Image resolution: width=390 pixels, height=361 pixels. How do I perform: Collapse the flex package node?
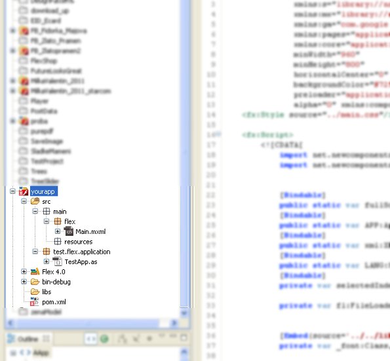[47, 221]
